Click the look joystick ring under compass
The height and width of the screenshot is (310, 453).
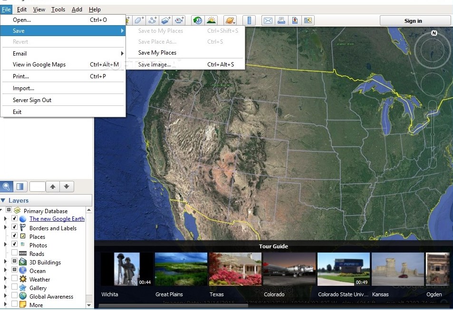(x=432, y=50)
